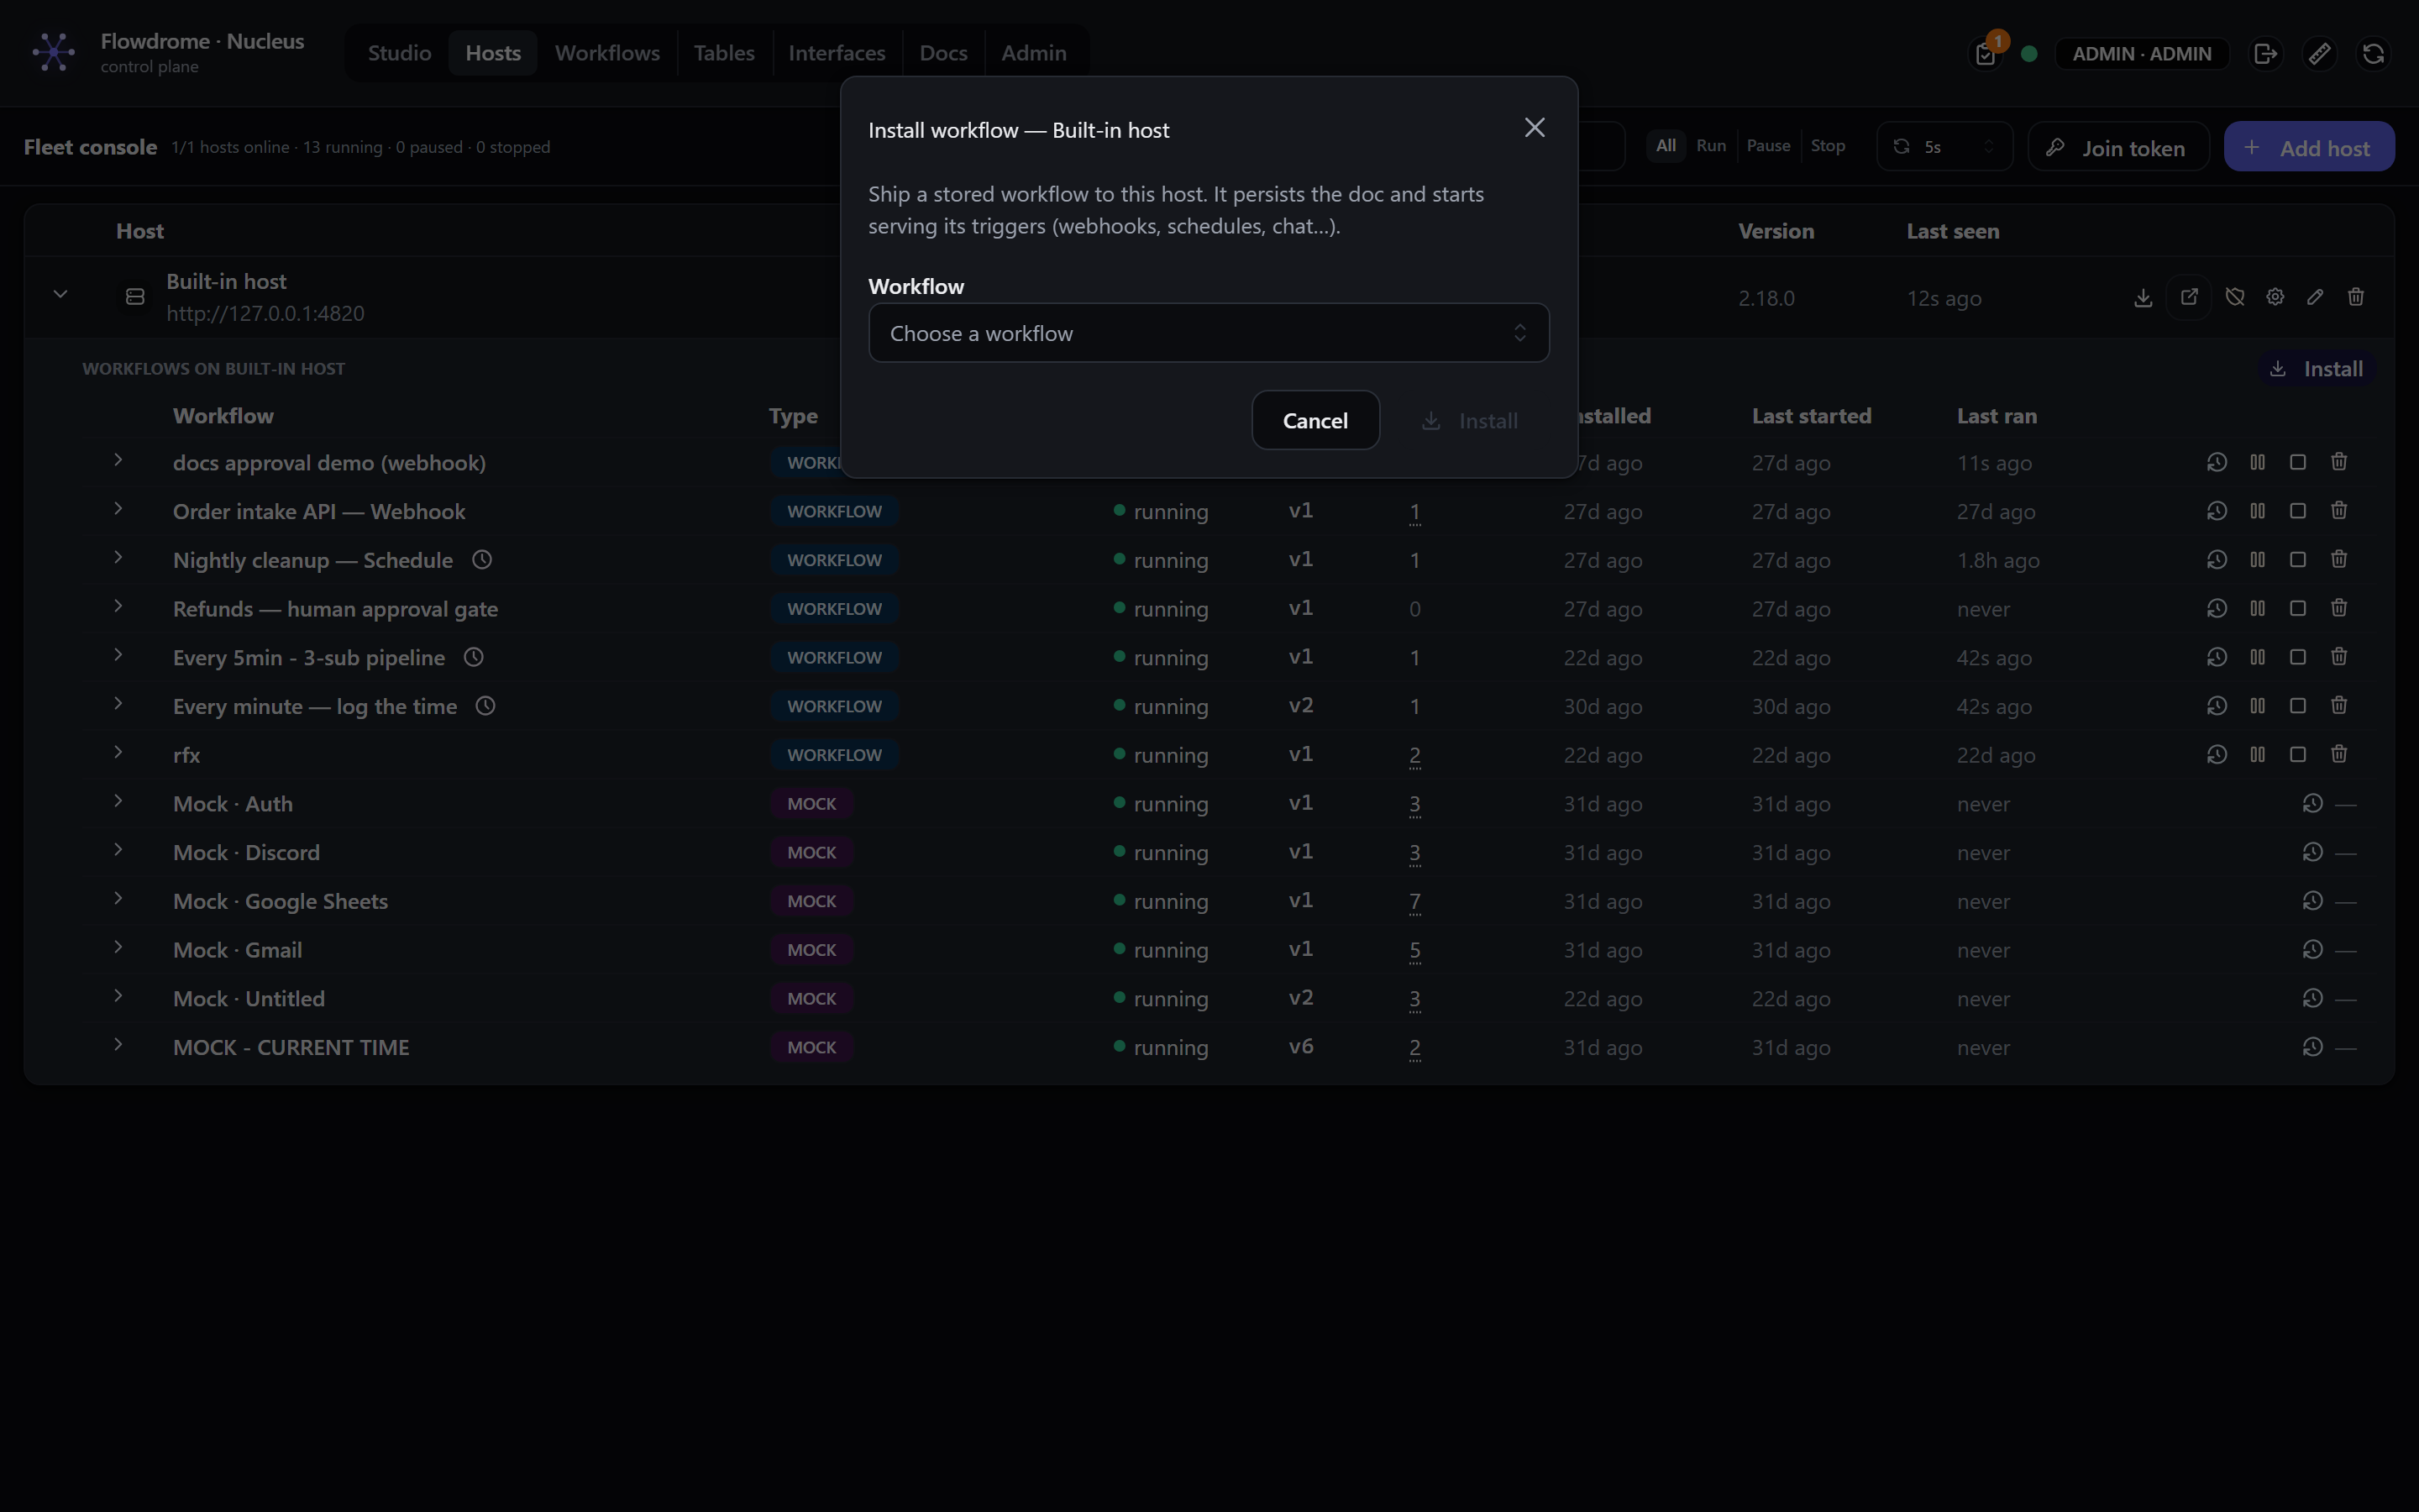2419x1512 pixels.
Task: Delete the docs approval demo workflow
Action: (x=2339, y=462)
